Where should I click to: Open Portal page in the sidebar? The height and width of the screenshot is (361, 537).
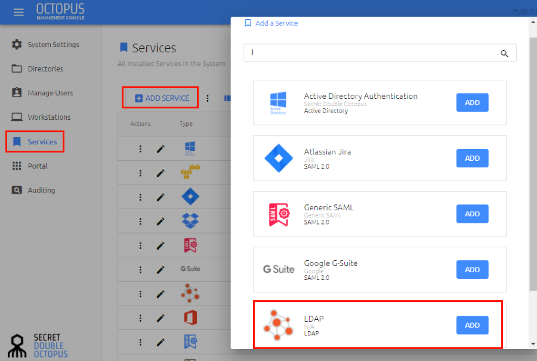[29, 166]
